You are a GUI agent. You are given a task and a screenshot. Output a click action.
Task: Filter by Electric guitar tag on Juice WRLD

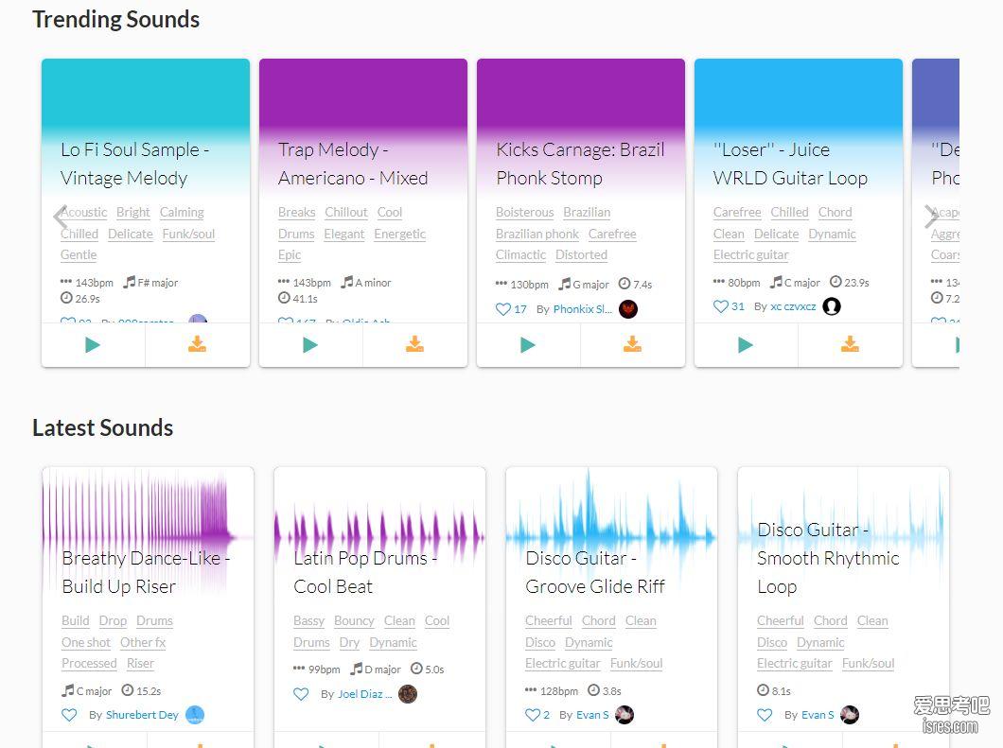point(750,254)
